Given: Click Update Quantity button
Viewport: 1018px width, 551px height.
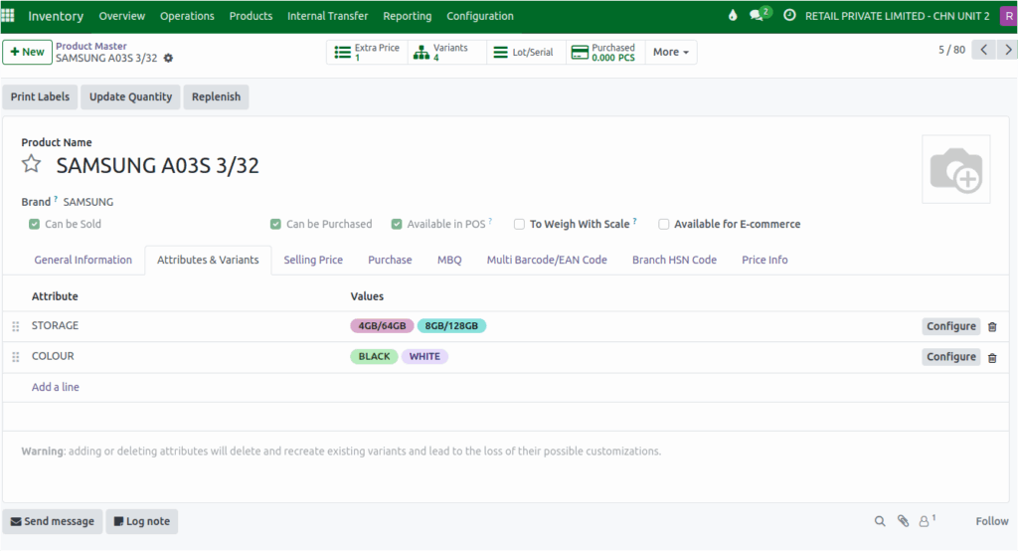Looking at the screenshot, I should coord(130,96).
